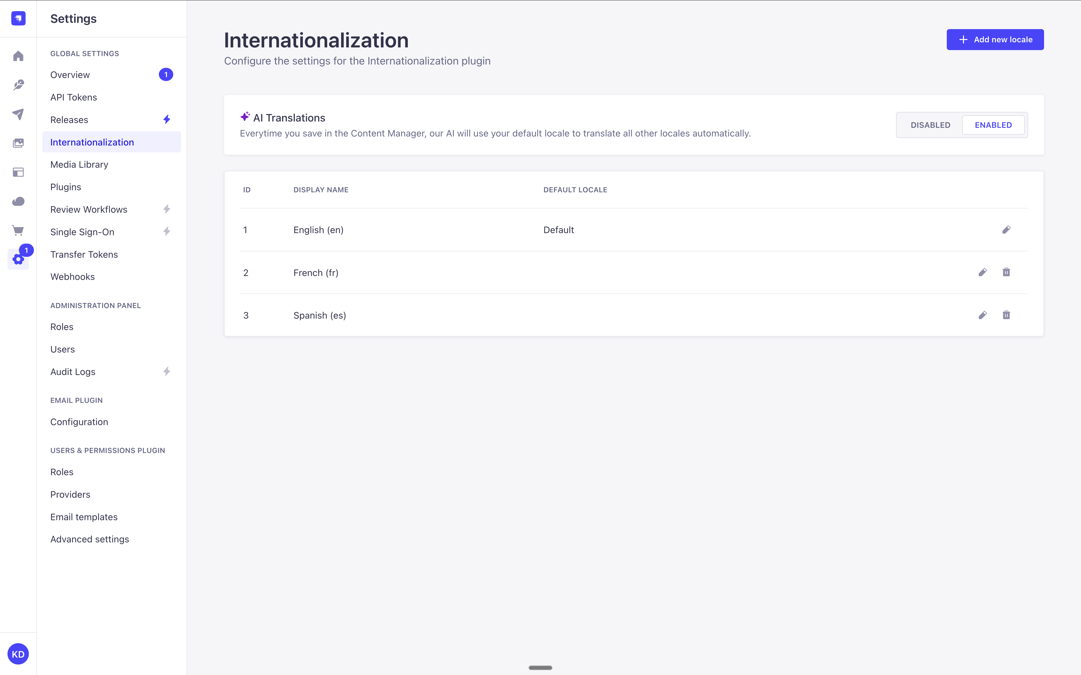Image resolution: width=1081 pixels, height=675 pixels.
Task: Open the Marketplace cart icon
Action: click(18, 230)
